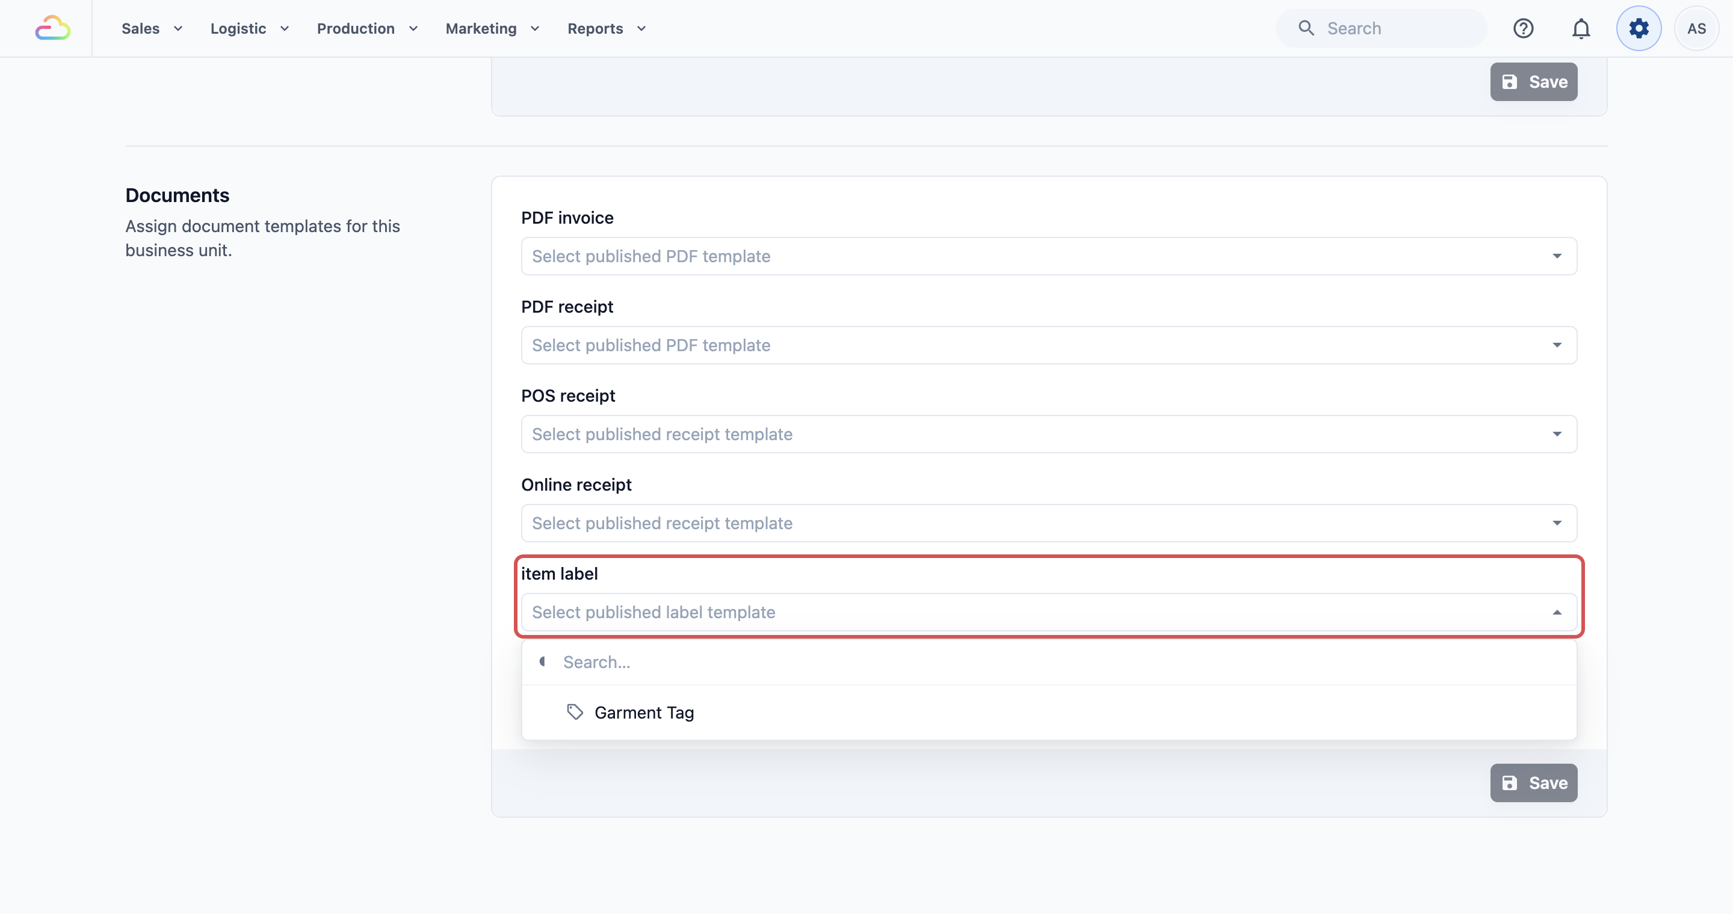Viewport: 1733px width, 914px height.
Task: Open the Sales menu
Action: 152,28
